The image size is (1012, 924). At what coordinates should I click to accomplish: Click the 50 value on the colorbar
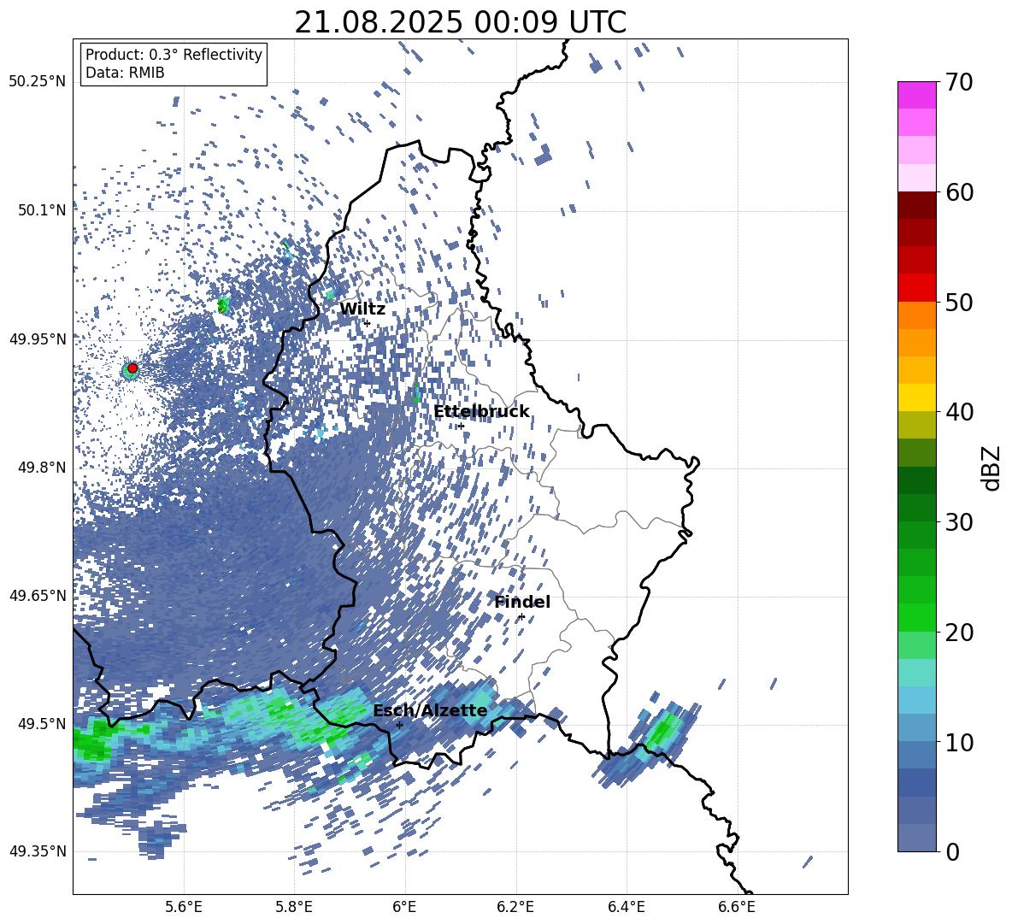coord(959,302)
